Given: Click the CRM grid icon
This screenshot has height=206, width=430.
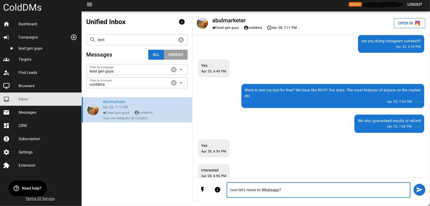Looking at the screenshot, I should 6,125.
